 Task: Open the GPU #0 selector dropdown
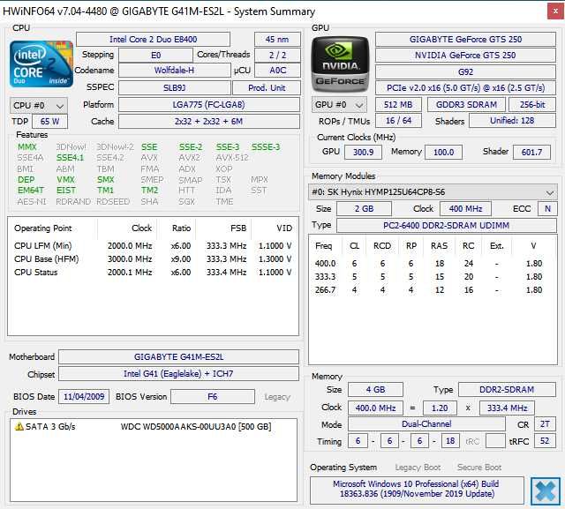[339, 105]
